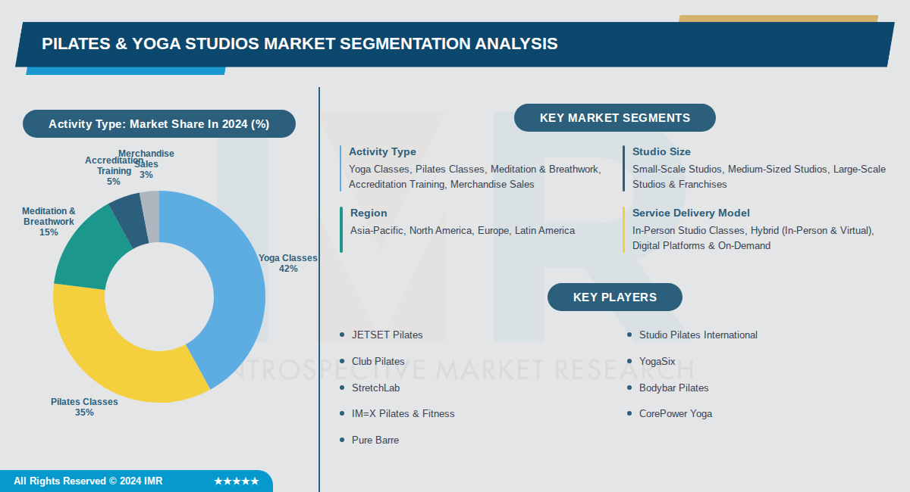Choose StretchLab from key players
Screen dimensions: 910x492
(x=375, y=388)
